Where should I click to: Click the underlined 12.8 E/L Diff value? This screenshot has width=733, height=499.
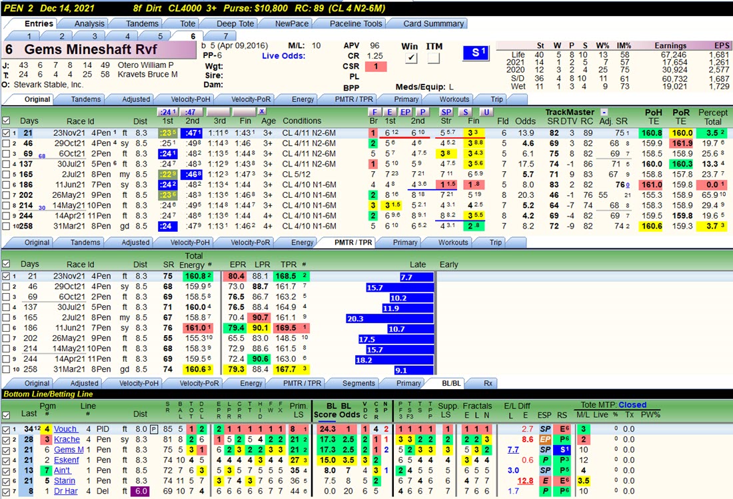point(526,481)
